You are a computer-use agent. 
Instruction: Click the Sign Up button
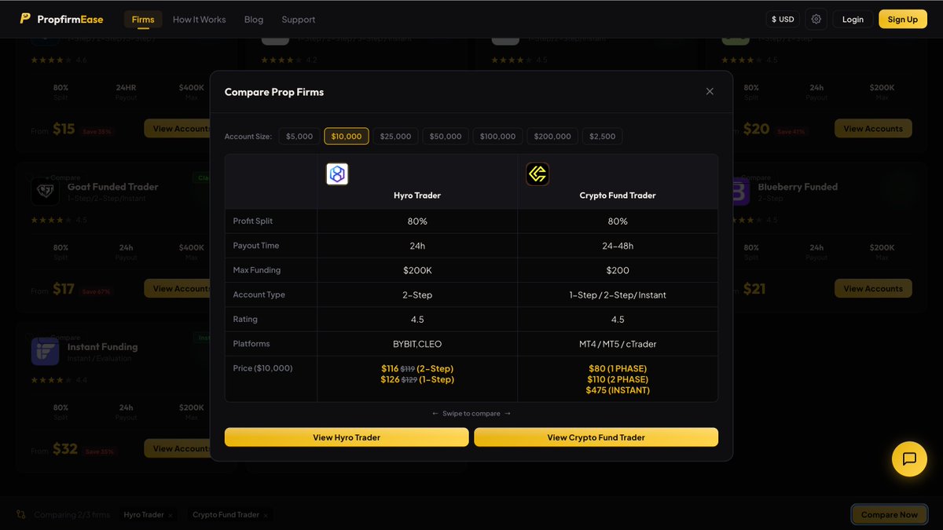tap(903, 19)
